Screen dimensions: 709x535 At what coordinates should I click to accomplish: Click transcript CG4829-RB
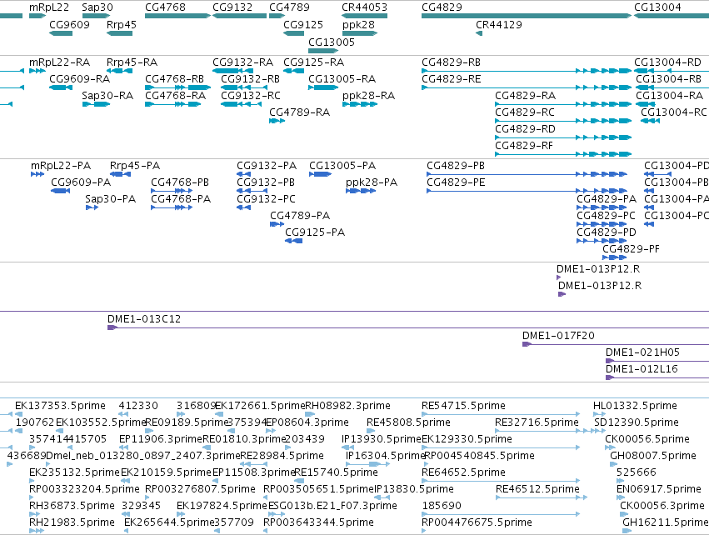coord(451,62)
